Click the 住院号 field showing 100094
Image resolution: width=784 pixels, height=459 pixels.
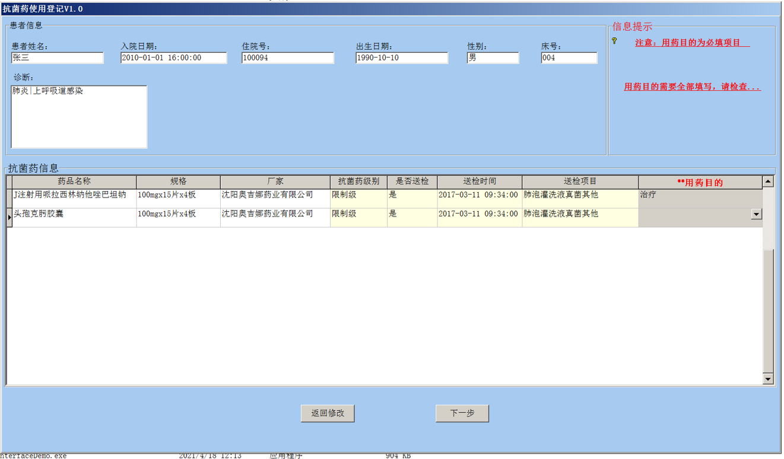[x=288, y=58]
